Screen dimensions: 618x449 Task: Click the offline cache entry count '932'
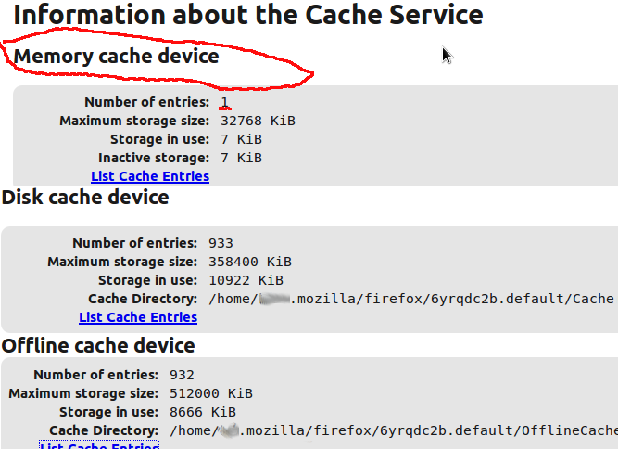[182, 375]
